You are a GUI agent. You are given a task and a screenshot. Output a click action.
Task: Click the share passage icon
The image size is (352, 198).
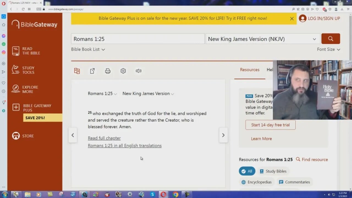coord(92,71)
